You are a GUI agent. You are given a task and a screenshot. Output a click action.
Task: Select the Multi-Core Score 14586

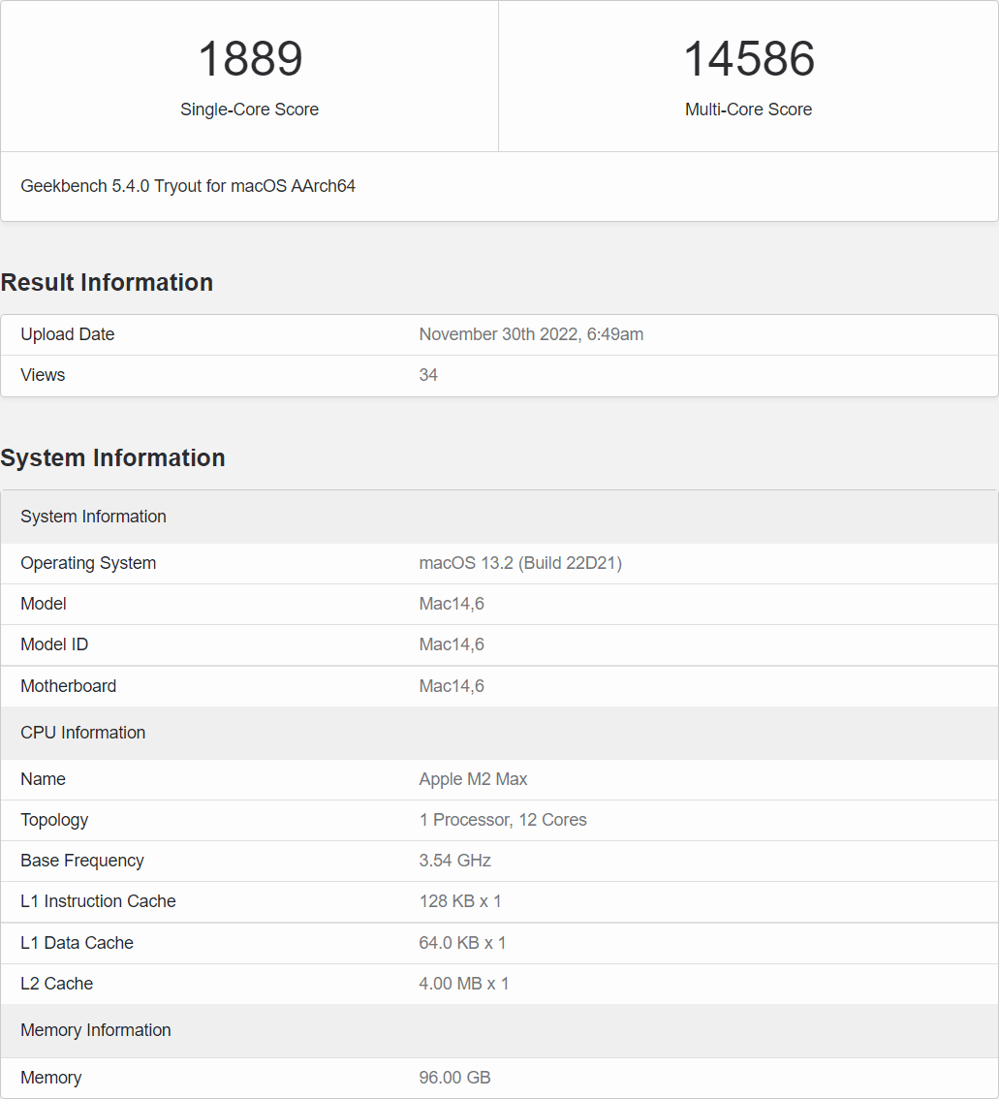(747, 59)
